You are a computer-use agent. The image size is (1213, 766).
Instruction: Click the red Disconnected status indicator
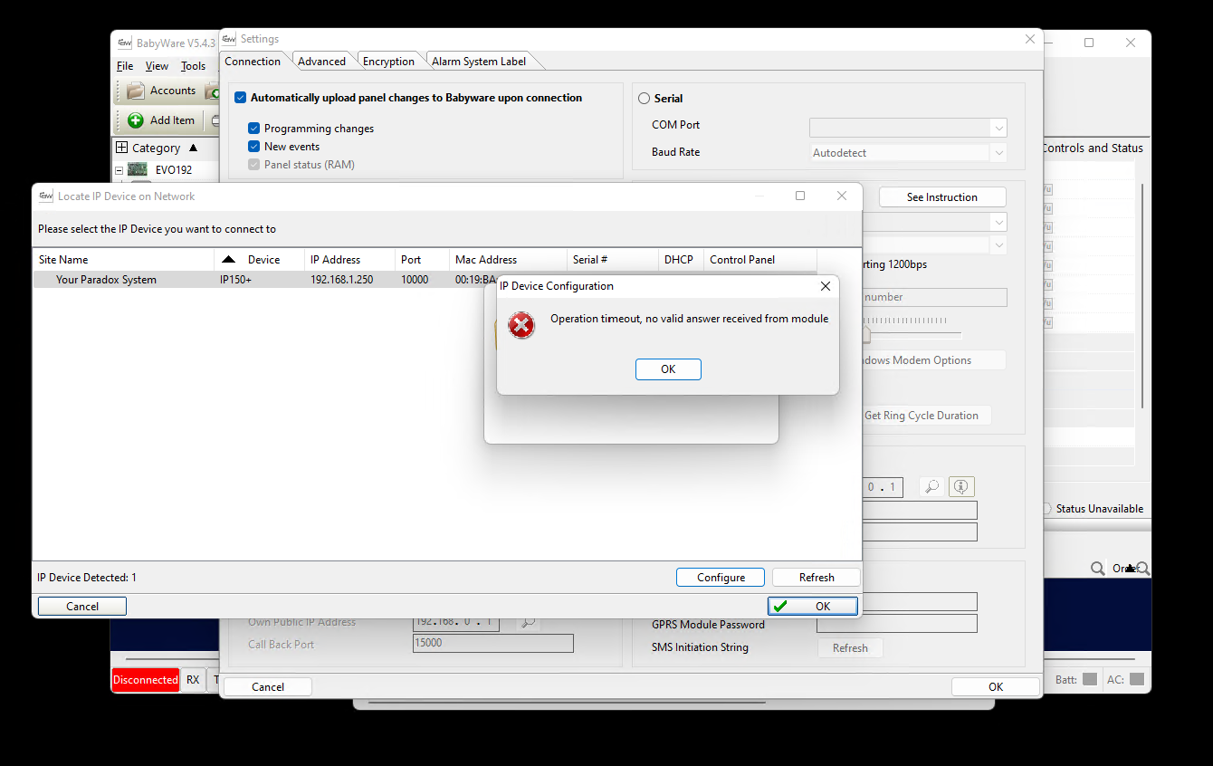[x=145, y=680]
